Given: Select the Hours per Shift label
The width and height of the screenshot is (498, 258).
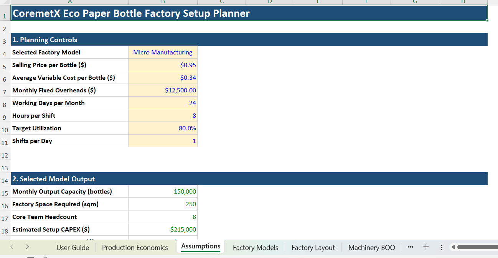Looking at the screenshot, I should pyautogui.click(x=70, y=115).
